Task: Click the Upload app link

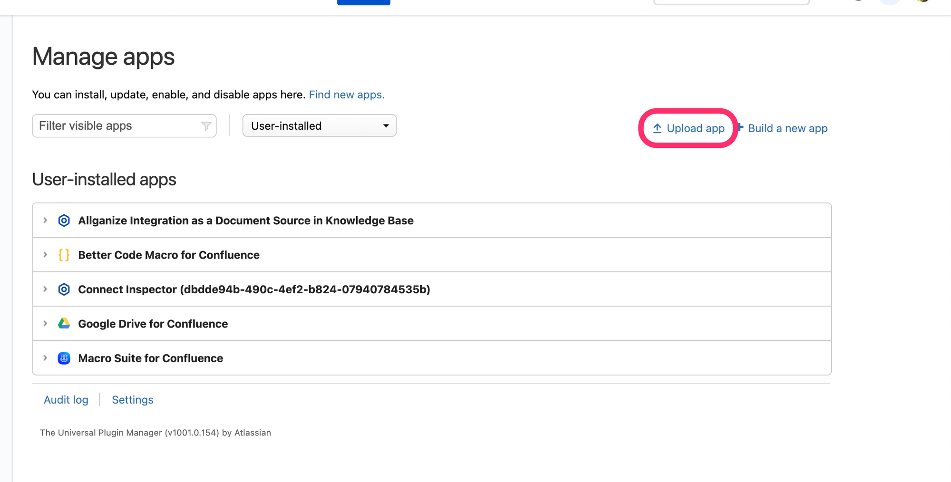Action: [689, 128]
